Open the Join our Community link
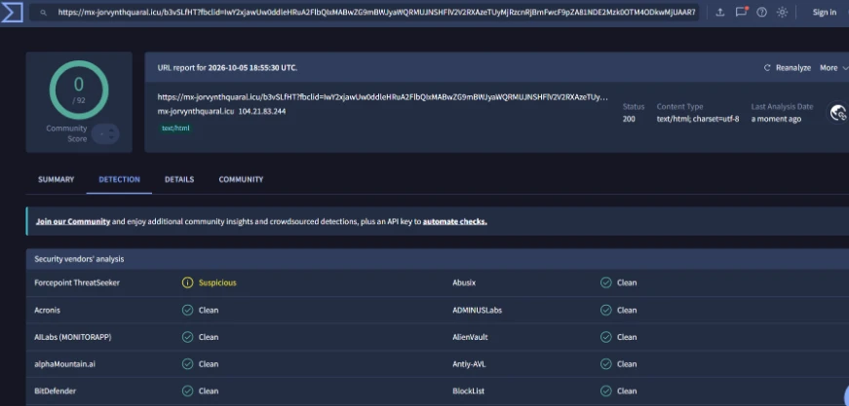The height and width of the screenshot is (406, 849). click(x=73, y=222)
